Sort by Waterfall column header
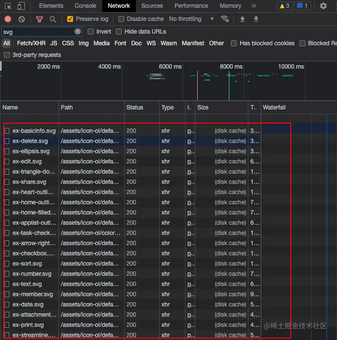337x340 pixels. 299,107
